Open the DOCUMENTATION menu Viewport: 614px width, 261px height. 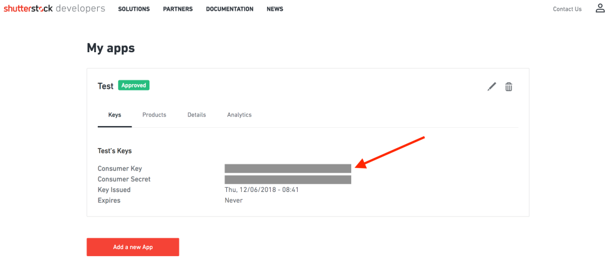[x=229, y=9]
